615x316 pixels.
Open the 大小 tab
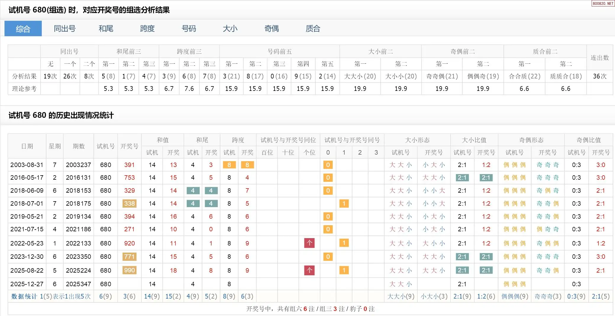230,29
